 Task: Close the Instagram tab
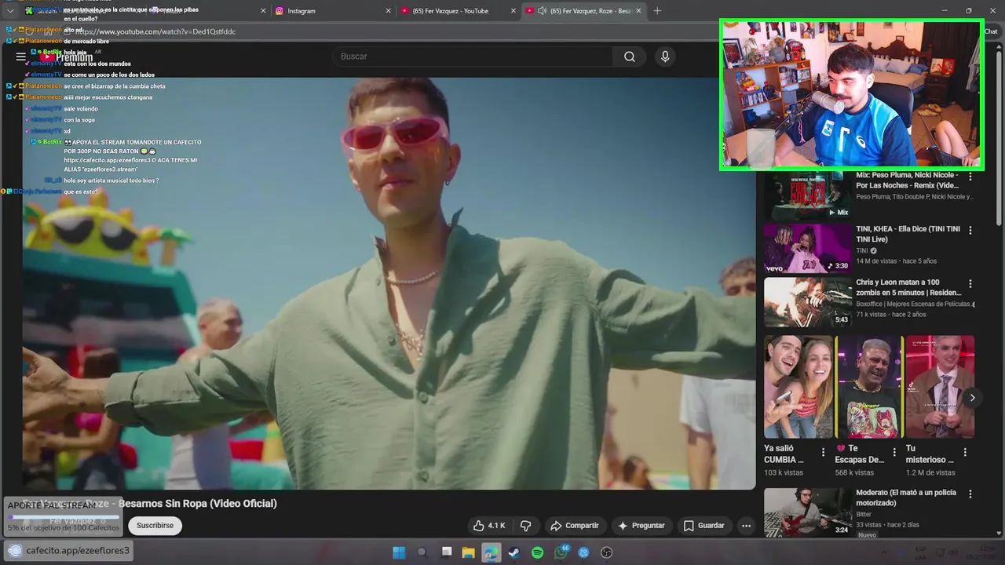click(388, 11)
